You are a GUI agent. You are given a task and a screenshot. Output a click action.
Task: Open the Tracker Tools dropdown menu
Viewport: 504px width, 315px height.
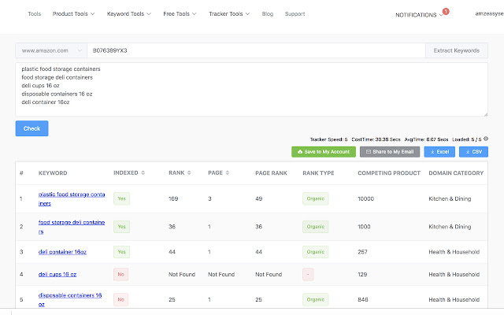point(229,14)
